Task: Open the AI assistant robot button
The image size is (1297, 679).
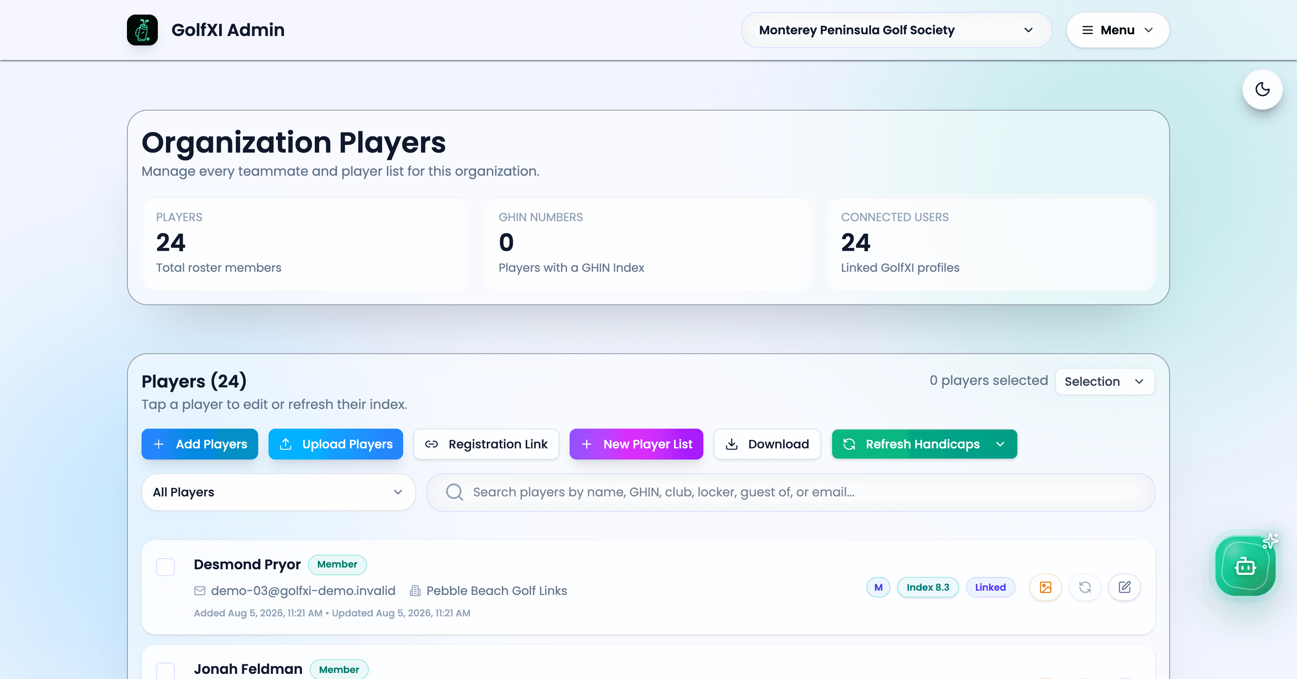Action: 1245,566
